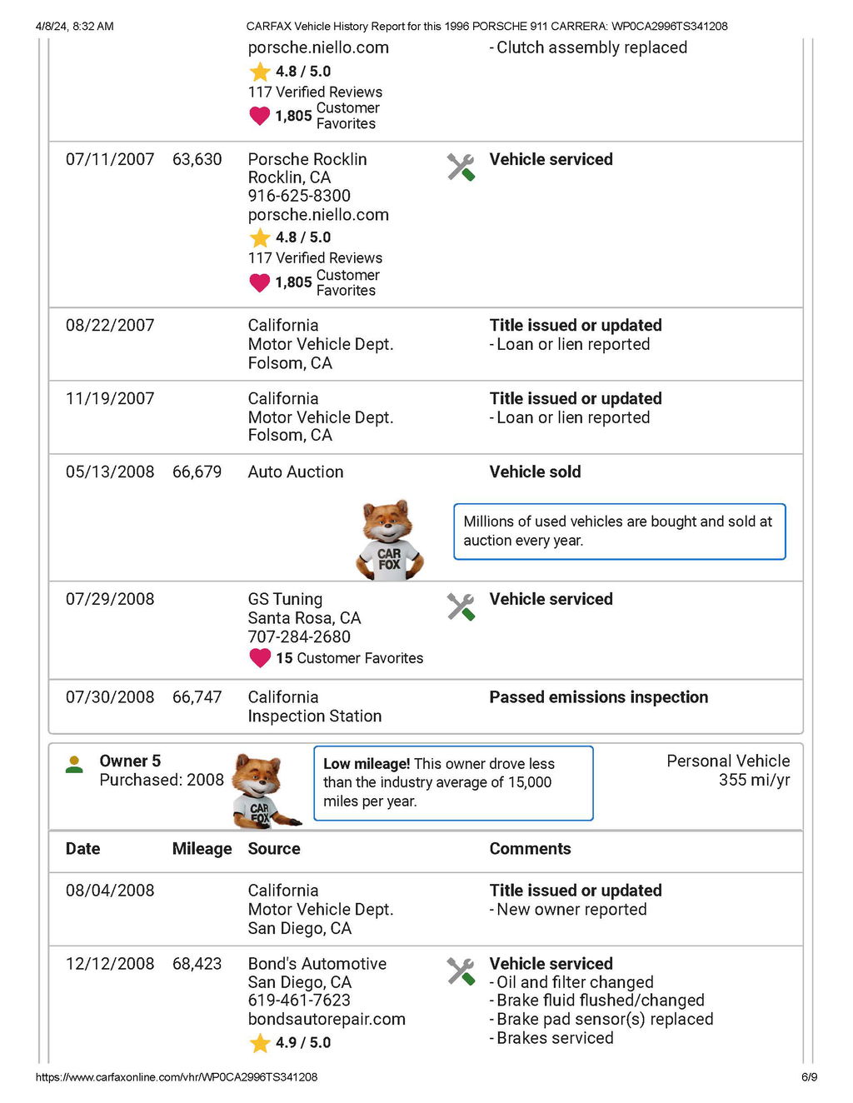Click heart icon beside 15 Customer Favorites

260,658
